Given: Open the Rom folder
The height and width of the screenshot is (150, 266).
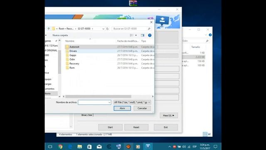Looking at the screenshot, I should pos(72,67).
